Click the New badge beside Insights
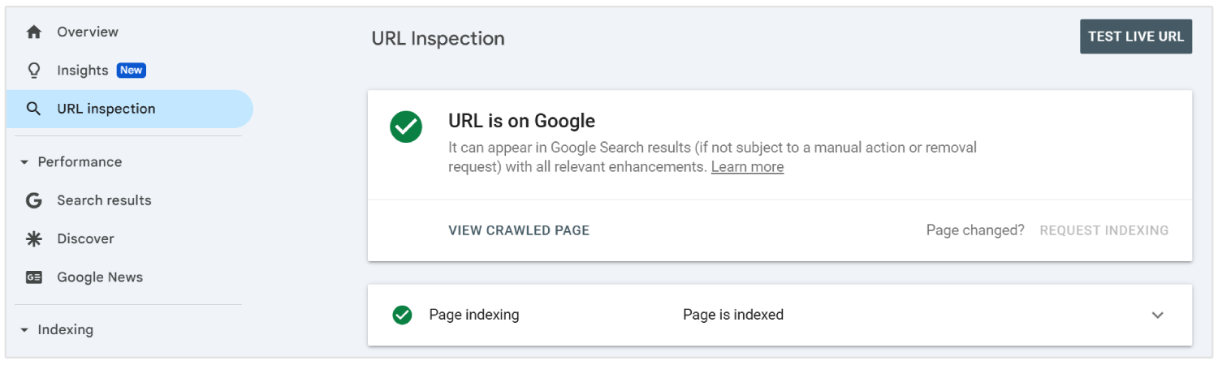The width and height of the screenshot is (1218, 365). tap(131, 71)
